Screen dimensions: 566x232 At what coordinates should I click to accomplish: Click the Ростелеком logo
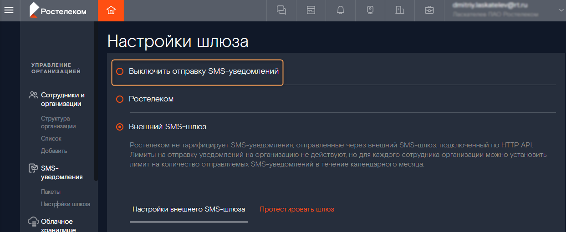click(x=58, y=10)
